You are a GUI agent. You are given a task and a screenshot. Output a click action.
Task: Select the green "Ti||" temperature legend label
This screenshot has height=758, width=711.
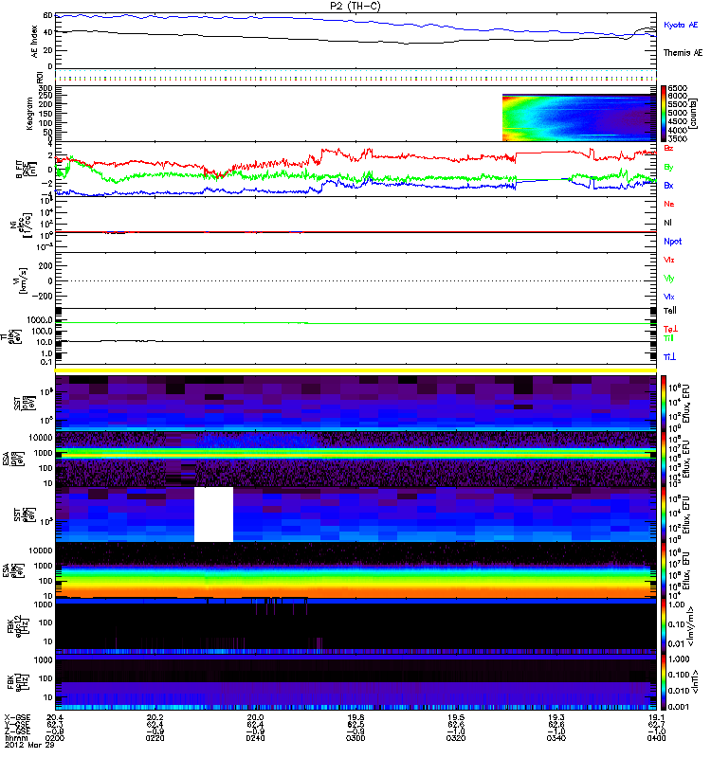coord(668,338)
